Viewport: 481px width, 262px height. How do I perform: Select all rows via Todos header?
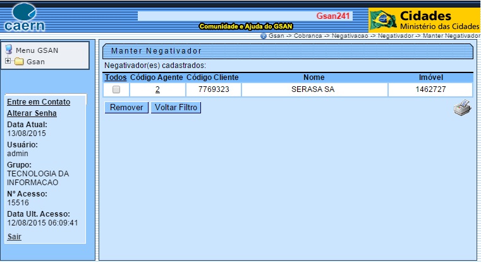(116, 77)
